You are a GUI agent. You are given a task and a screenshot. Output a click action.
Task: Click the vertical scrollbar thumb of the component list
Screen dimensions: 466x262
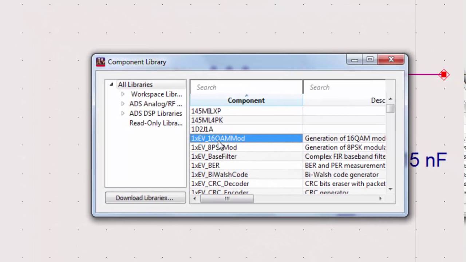pyautogui.click(x=390, y=108)
